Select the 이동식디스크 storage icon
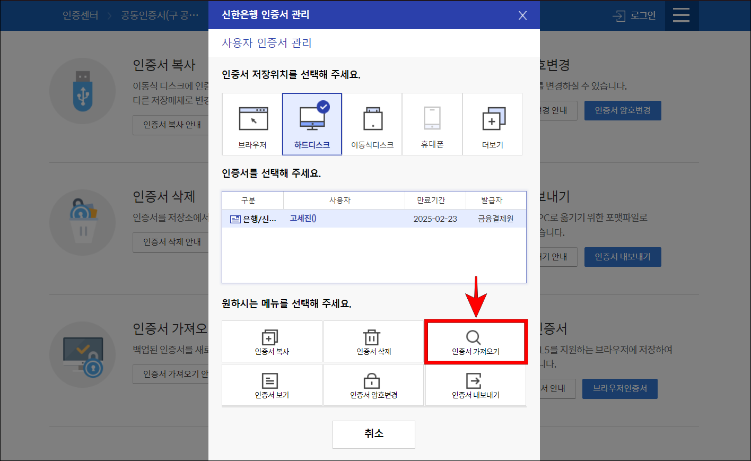 tap(372, 120)
